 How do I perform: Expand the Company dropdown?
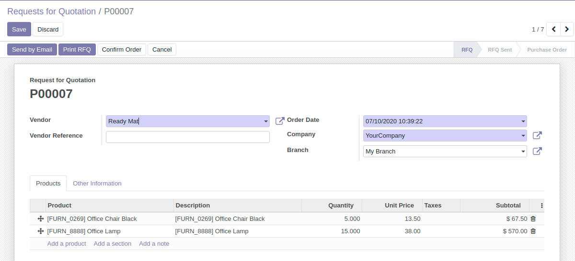click(x=523, y=136)
